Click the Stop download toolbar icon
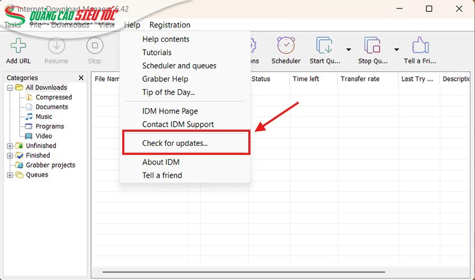Screen dimensions: 475x280 pos(94,46)
